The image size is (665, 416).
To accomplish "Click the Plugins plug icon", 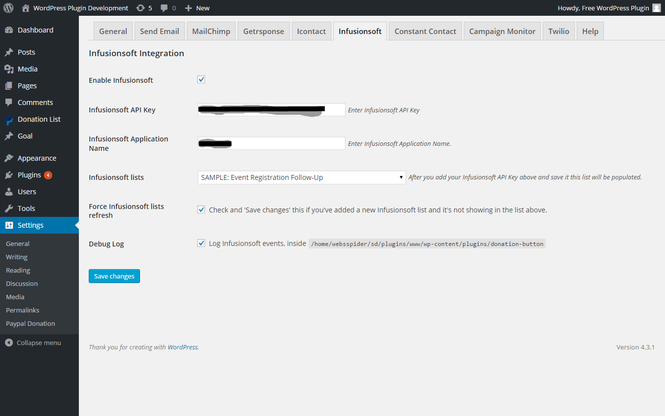I will click(9, 175).
